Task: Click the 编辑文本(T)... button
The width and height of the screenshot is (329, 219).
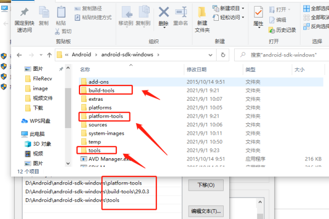Action: pyautogui.click(x=206, y=211)
